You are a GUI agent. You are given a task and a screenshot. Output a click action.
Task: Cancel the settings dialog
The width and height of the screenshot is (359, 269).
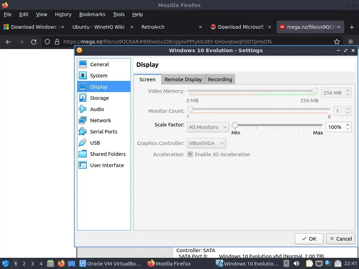click(x=341, y=239)
